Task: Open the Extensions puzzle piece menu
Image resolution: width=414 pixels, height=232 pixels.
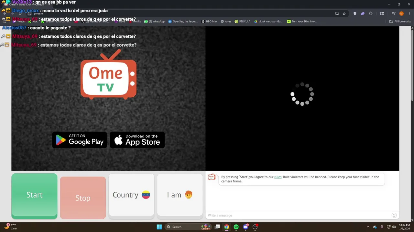Action: [x=371, y=14]
